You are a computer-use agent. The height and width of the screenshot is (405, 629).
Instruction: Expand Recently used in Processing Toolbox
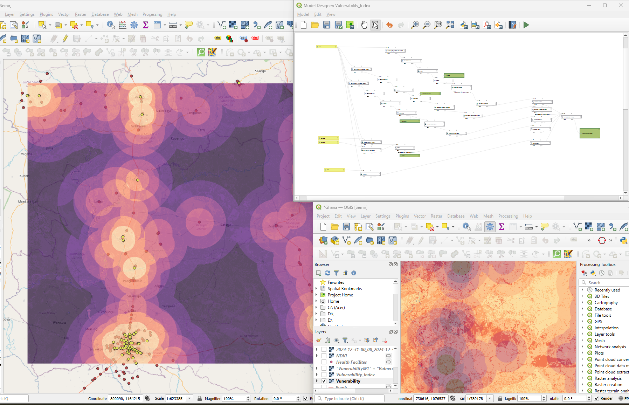pos(582,290)
